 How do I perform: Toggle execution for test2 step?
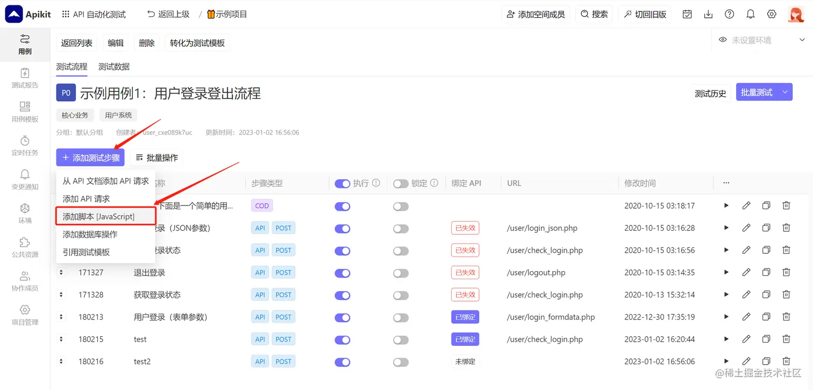[343, 362]
